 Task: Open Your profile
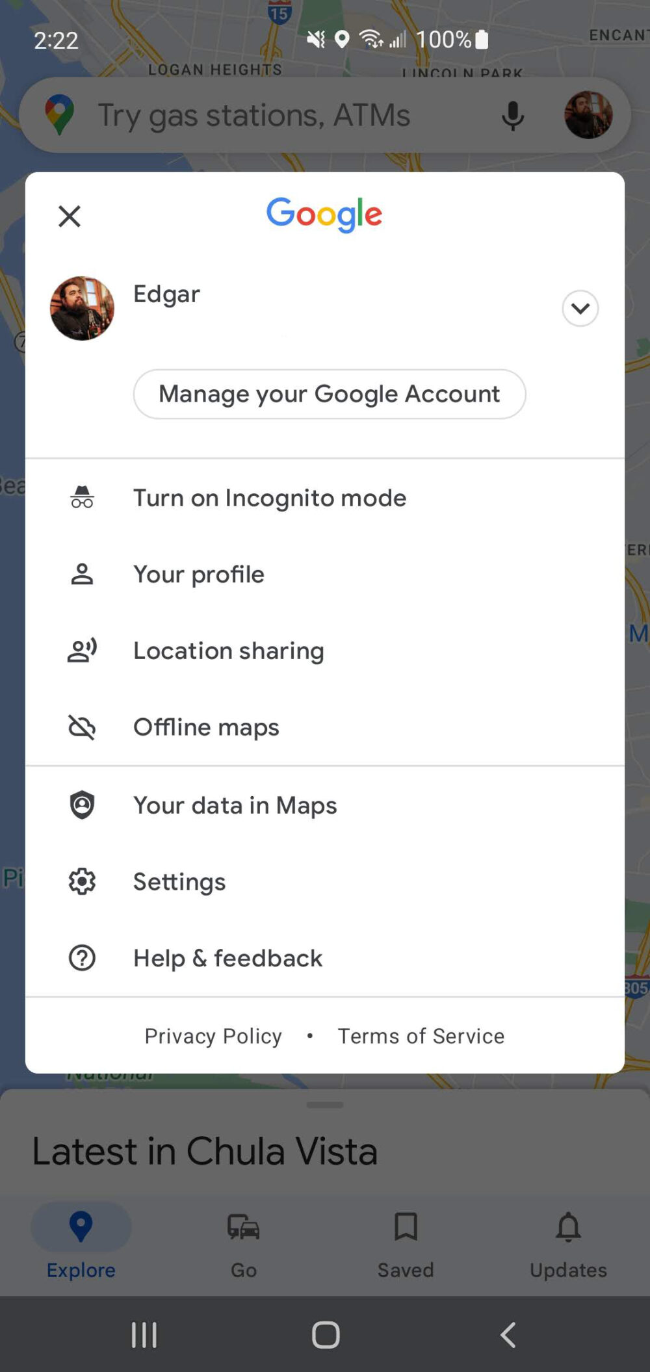point(199,575)
